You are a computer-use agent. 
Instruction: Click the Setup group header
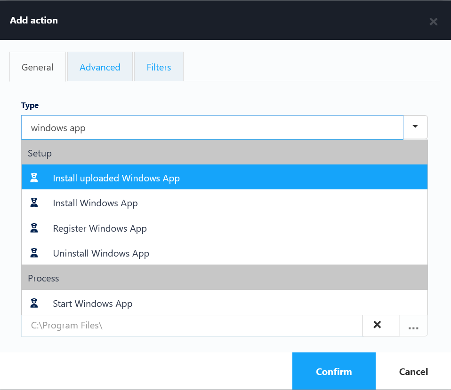click(x=225, y=152)
